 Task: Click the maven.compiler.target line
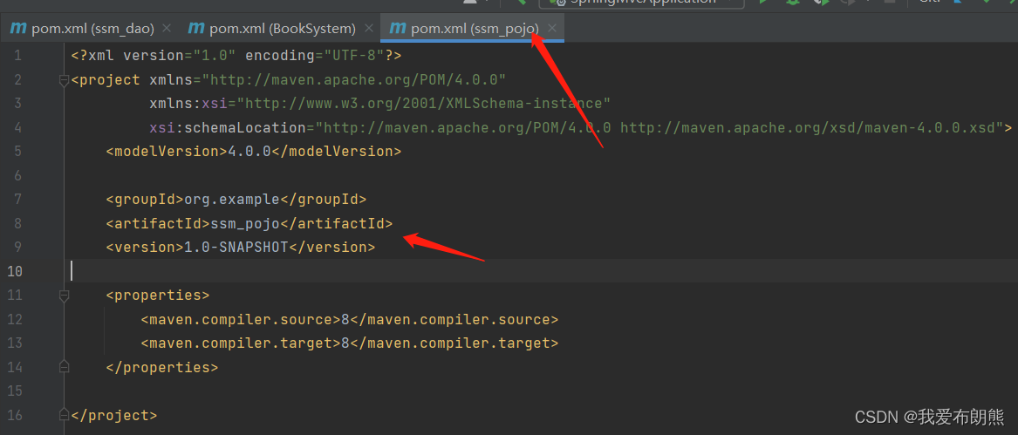[x=349, y=343]
